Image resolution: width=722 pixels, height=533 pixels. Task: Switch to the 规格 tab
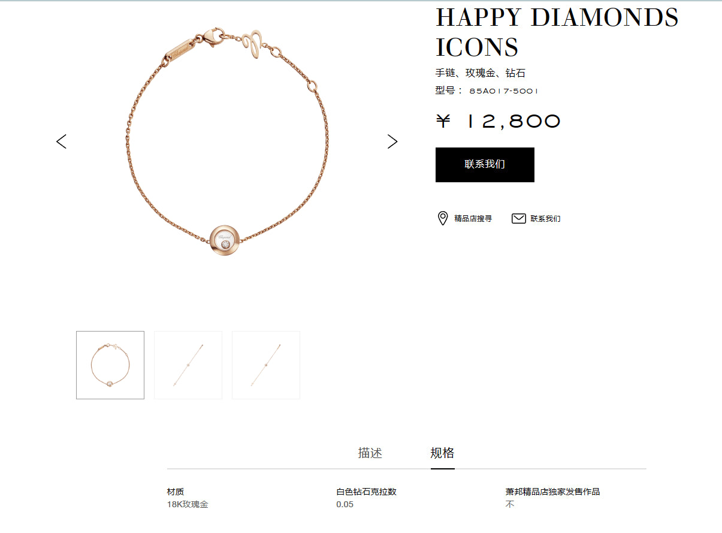(x=442, y=453)
